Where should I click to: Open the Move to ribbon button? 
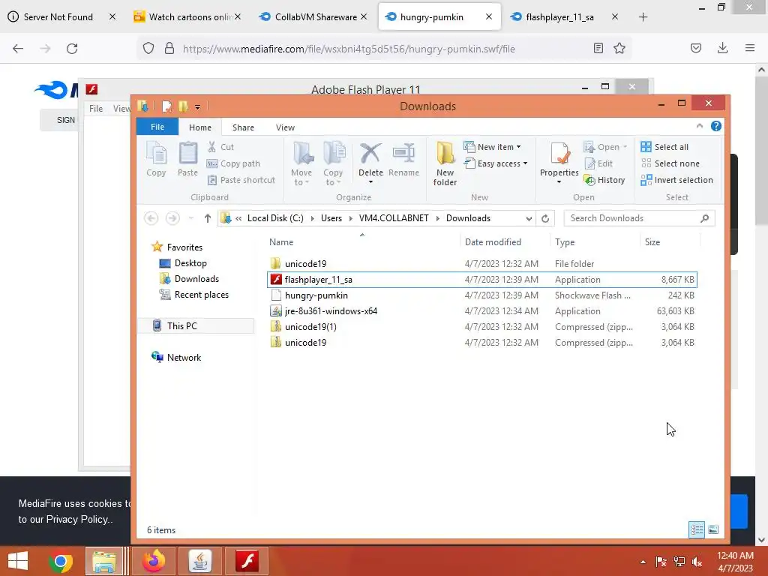pyautogui.click(x=301, y=163)
